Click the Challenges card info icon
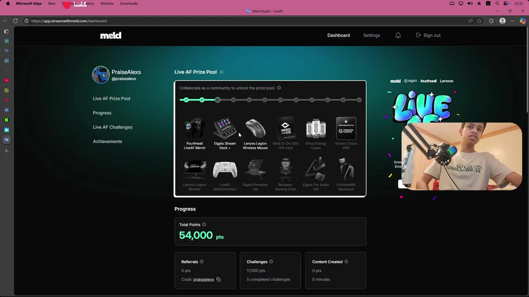This screenshot has height=297, width=529. (271, 262)
